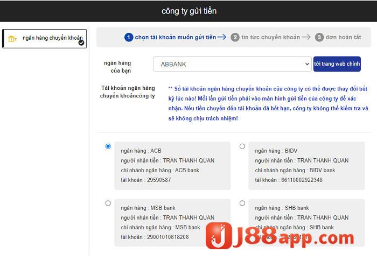This screenshot has height=260, width=377.
Task: Select the ACB bank account radio button
Action: coord(108,146)
